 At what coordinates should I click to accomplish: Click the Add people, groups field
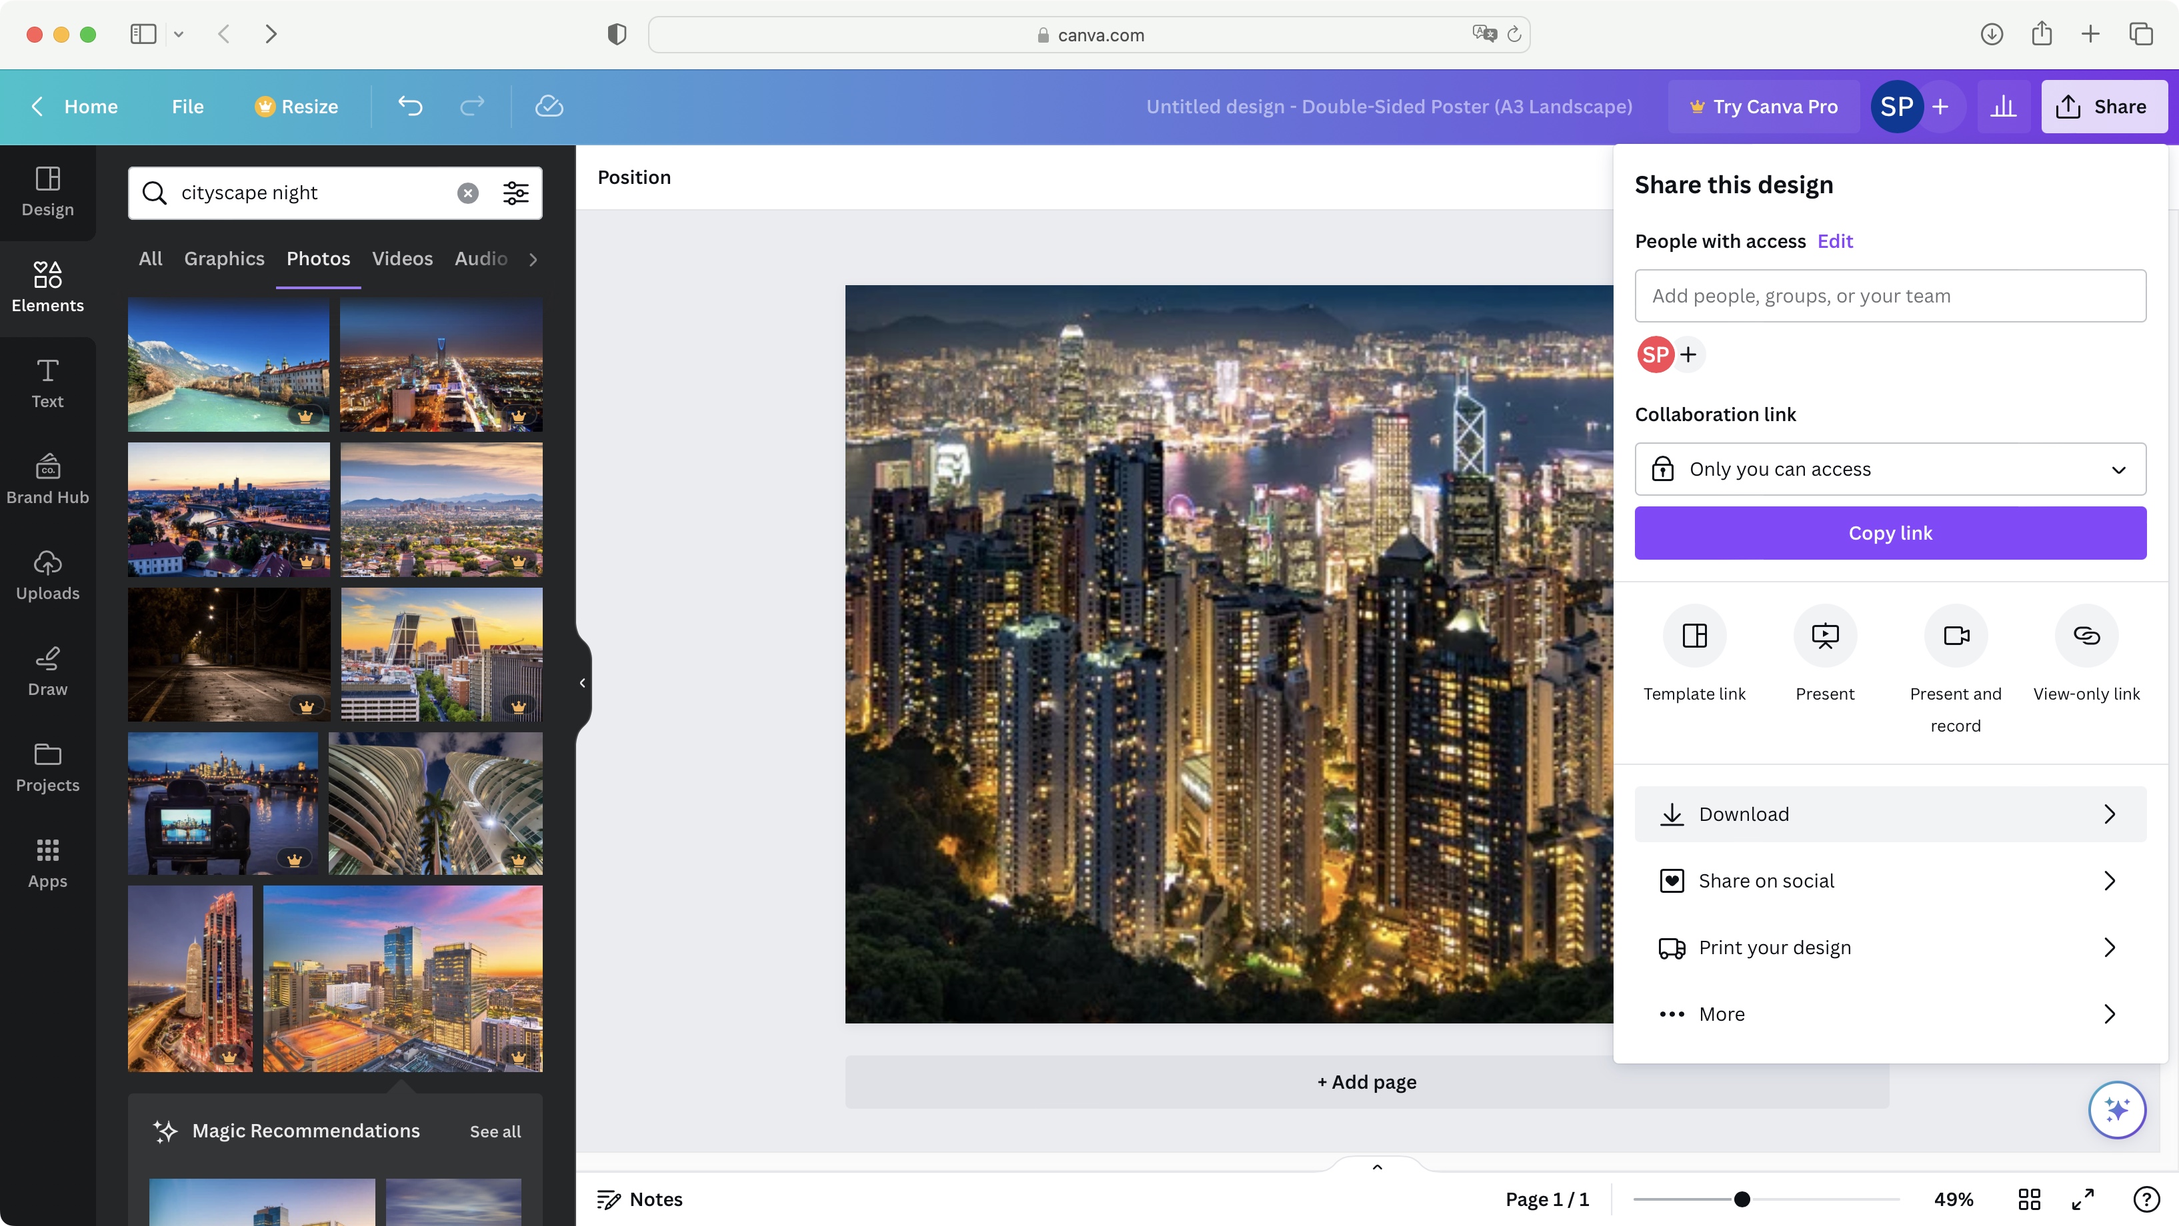[1890, 295]
